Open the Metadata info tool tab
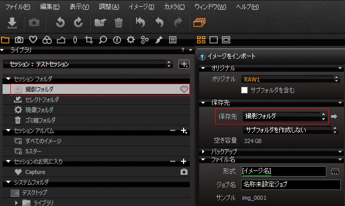This screenshot has height=206, width=345. [117, 40]
